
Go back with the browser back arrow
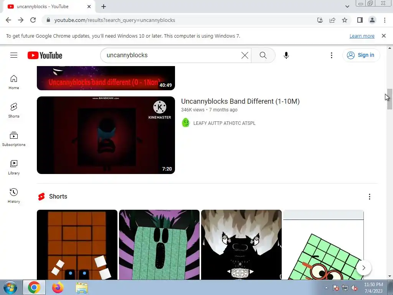tap(8, 20)
